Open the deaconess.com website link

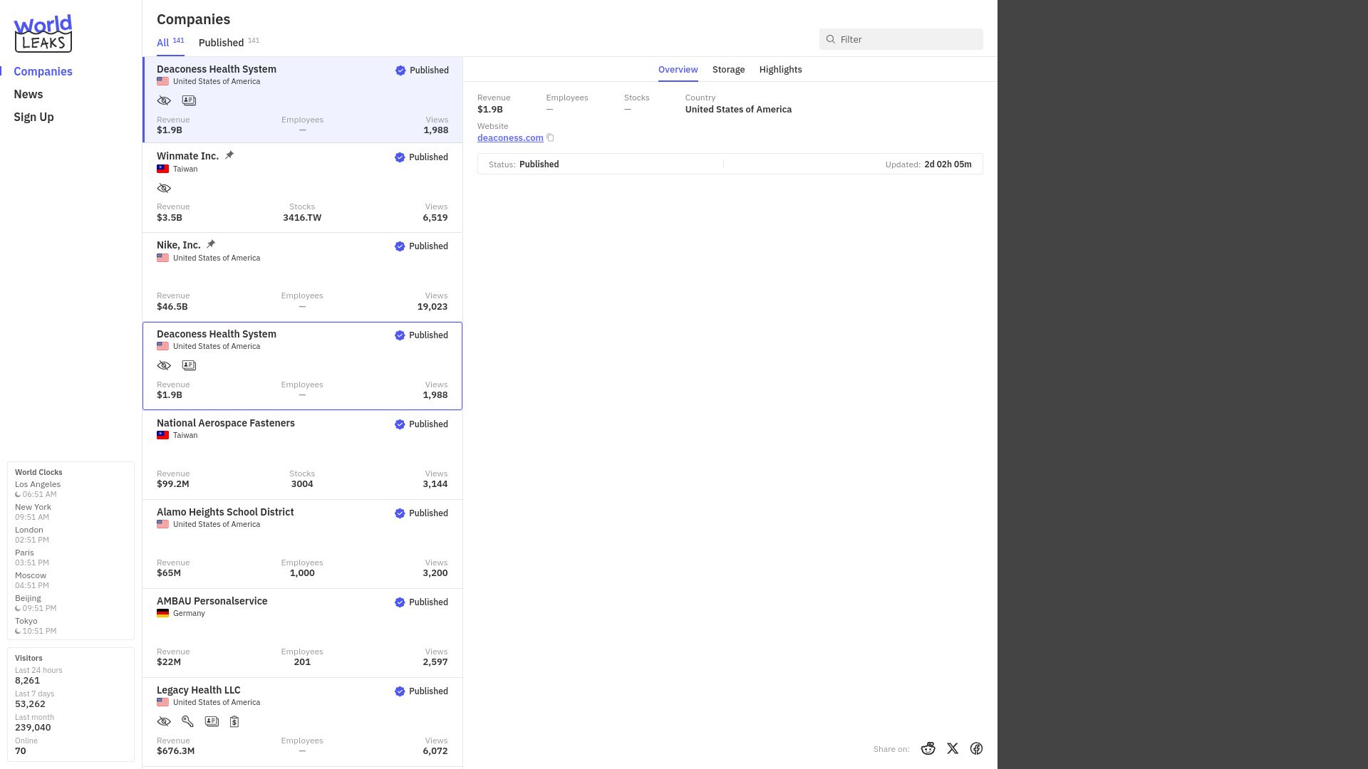point(510,137)
